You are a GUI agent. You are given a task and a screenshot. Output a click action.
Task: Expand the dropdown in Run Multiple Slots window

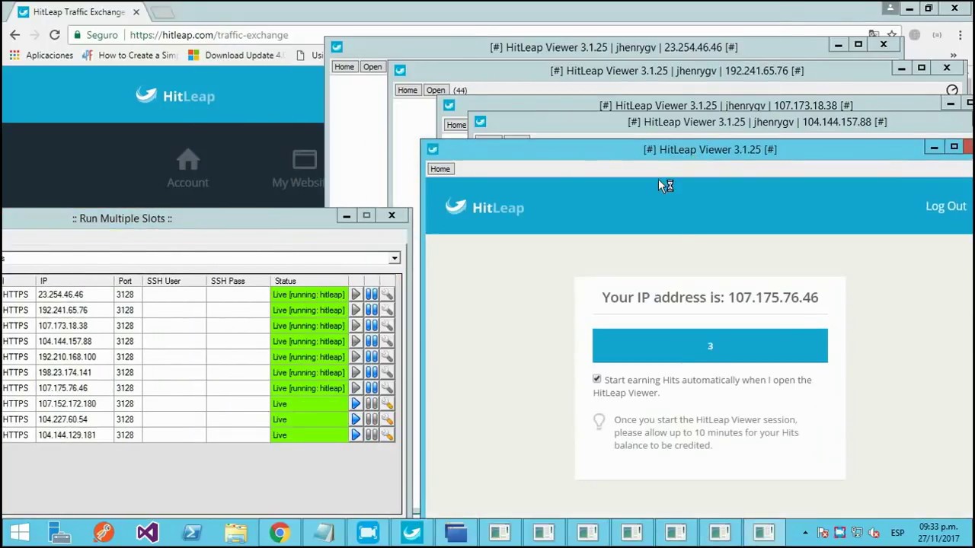click(x=395, y=259)
